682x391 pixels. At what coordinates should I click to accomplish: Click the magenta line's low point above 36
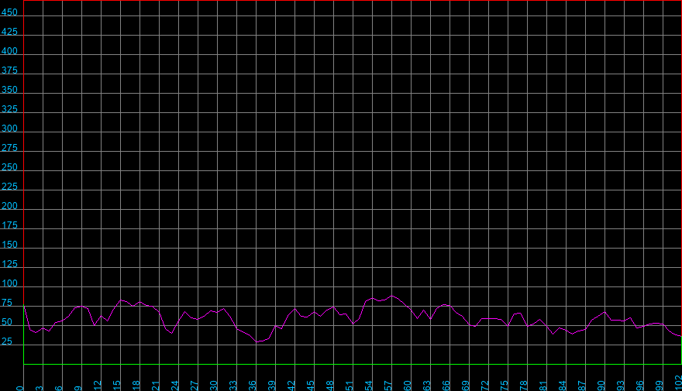[x=257, y=342]
